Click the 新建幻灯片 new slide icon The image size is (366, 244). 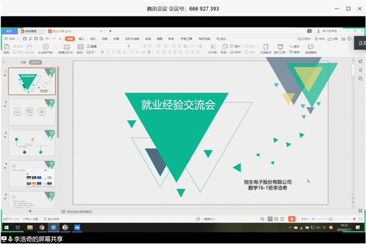pyautogui.click(x=66, y=46)
